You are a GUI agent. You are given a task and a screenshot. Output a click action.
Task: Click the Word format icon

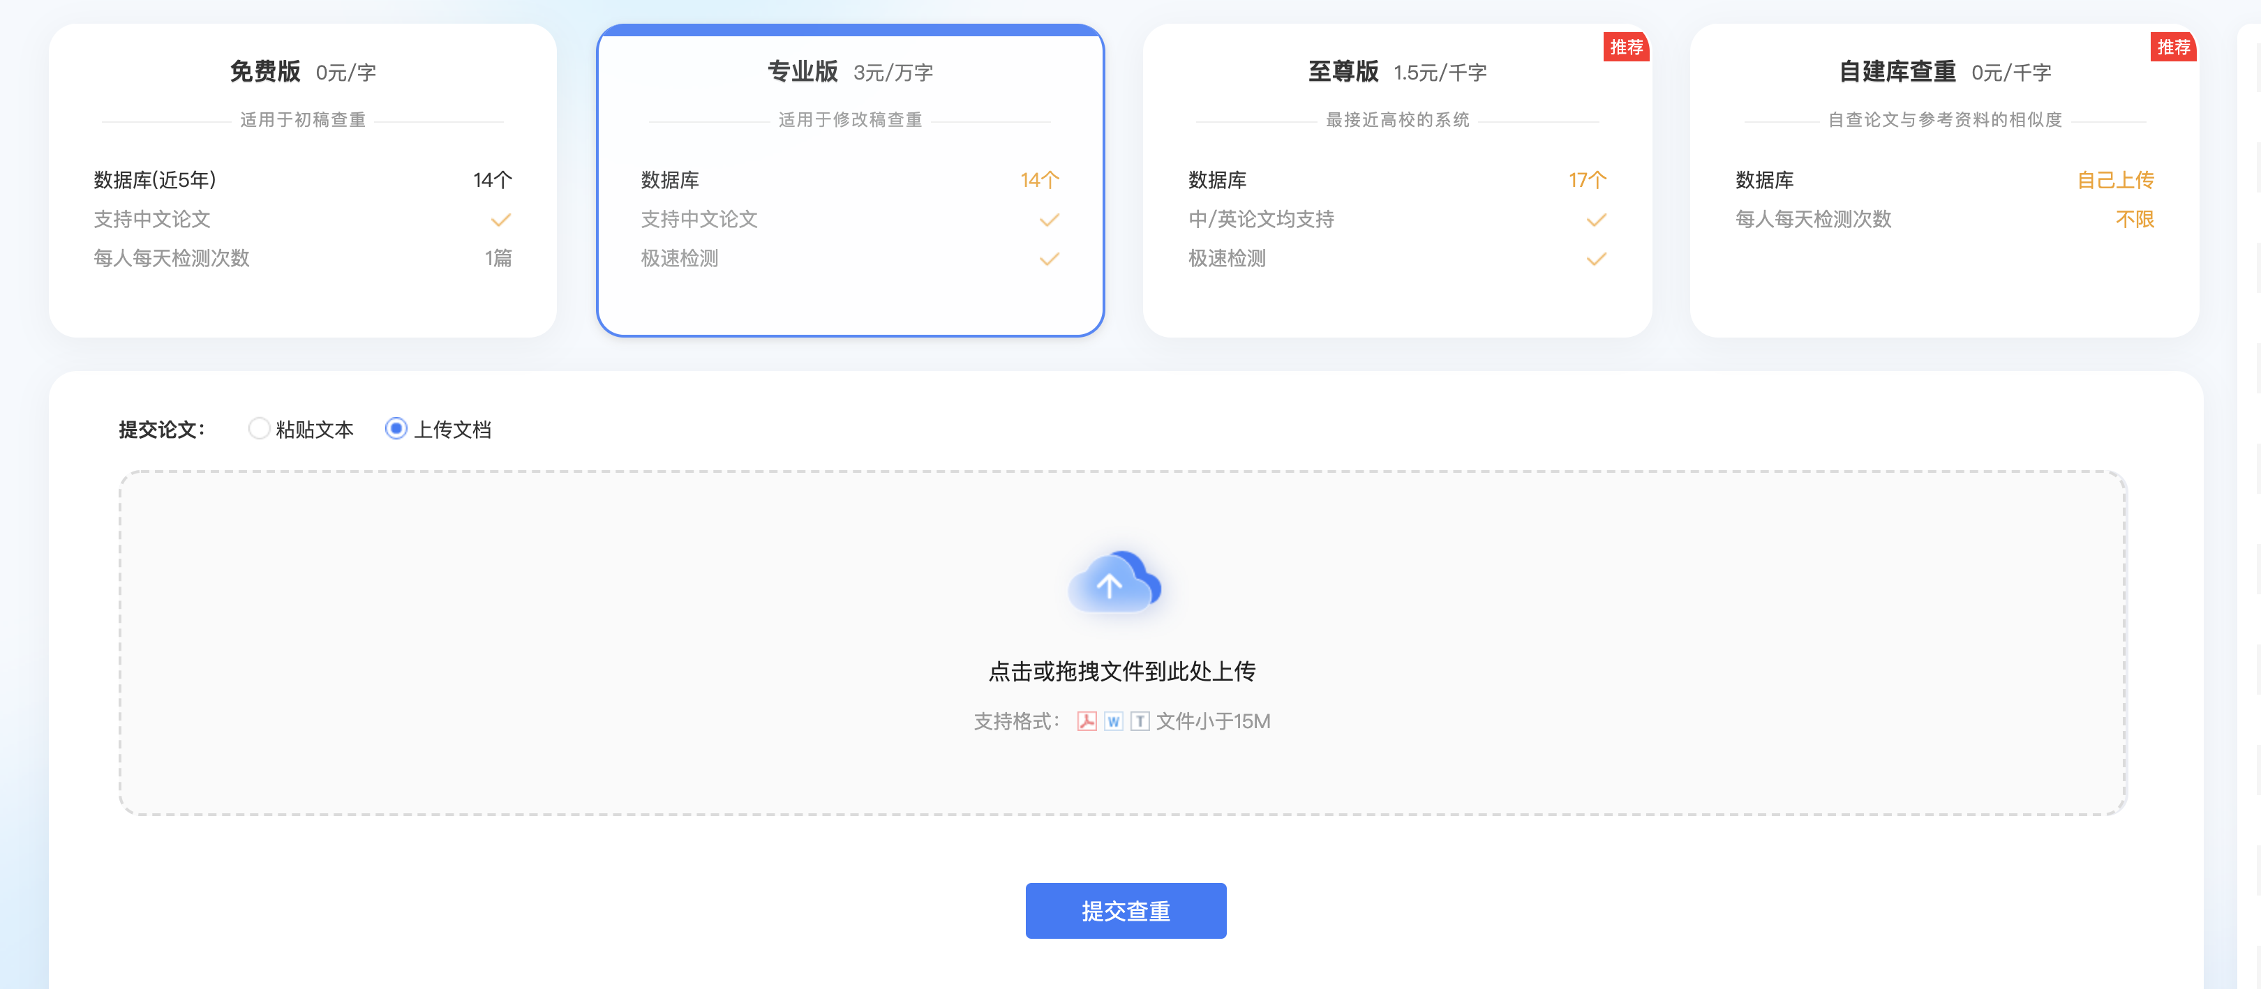(x=1113, y=721)
